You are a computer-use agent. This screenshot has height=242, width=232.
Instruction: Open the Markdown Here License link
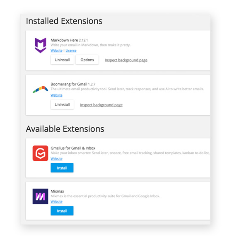click(71, 51)
